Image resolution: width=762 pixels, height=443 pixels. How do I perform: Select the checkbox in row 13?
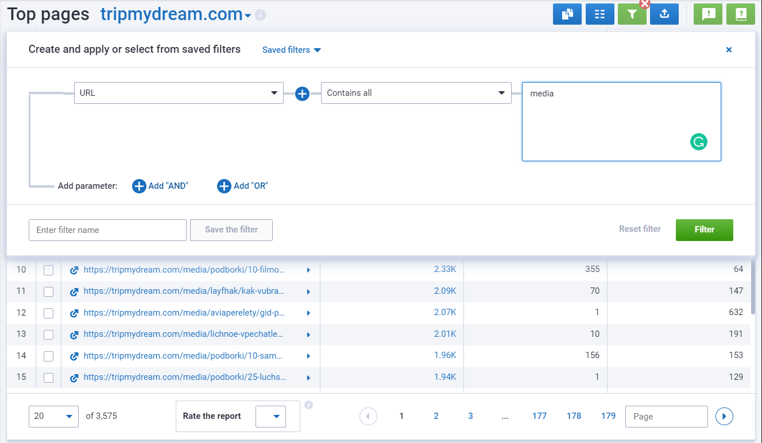pos(48,335)
